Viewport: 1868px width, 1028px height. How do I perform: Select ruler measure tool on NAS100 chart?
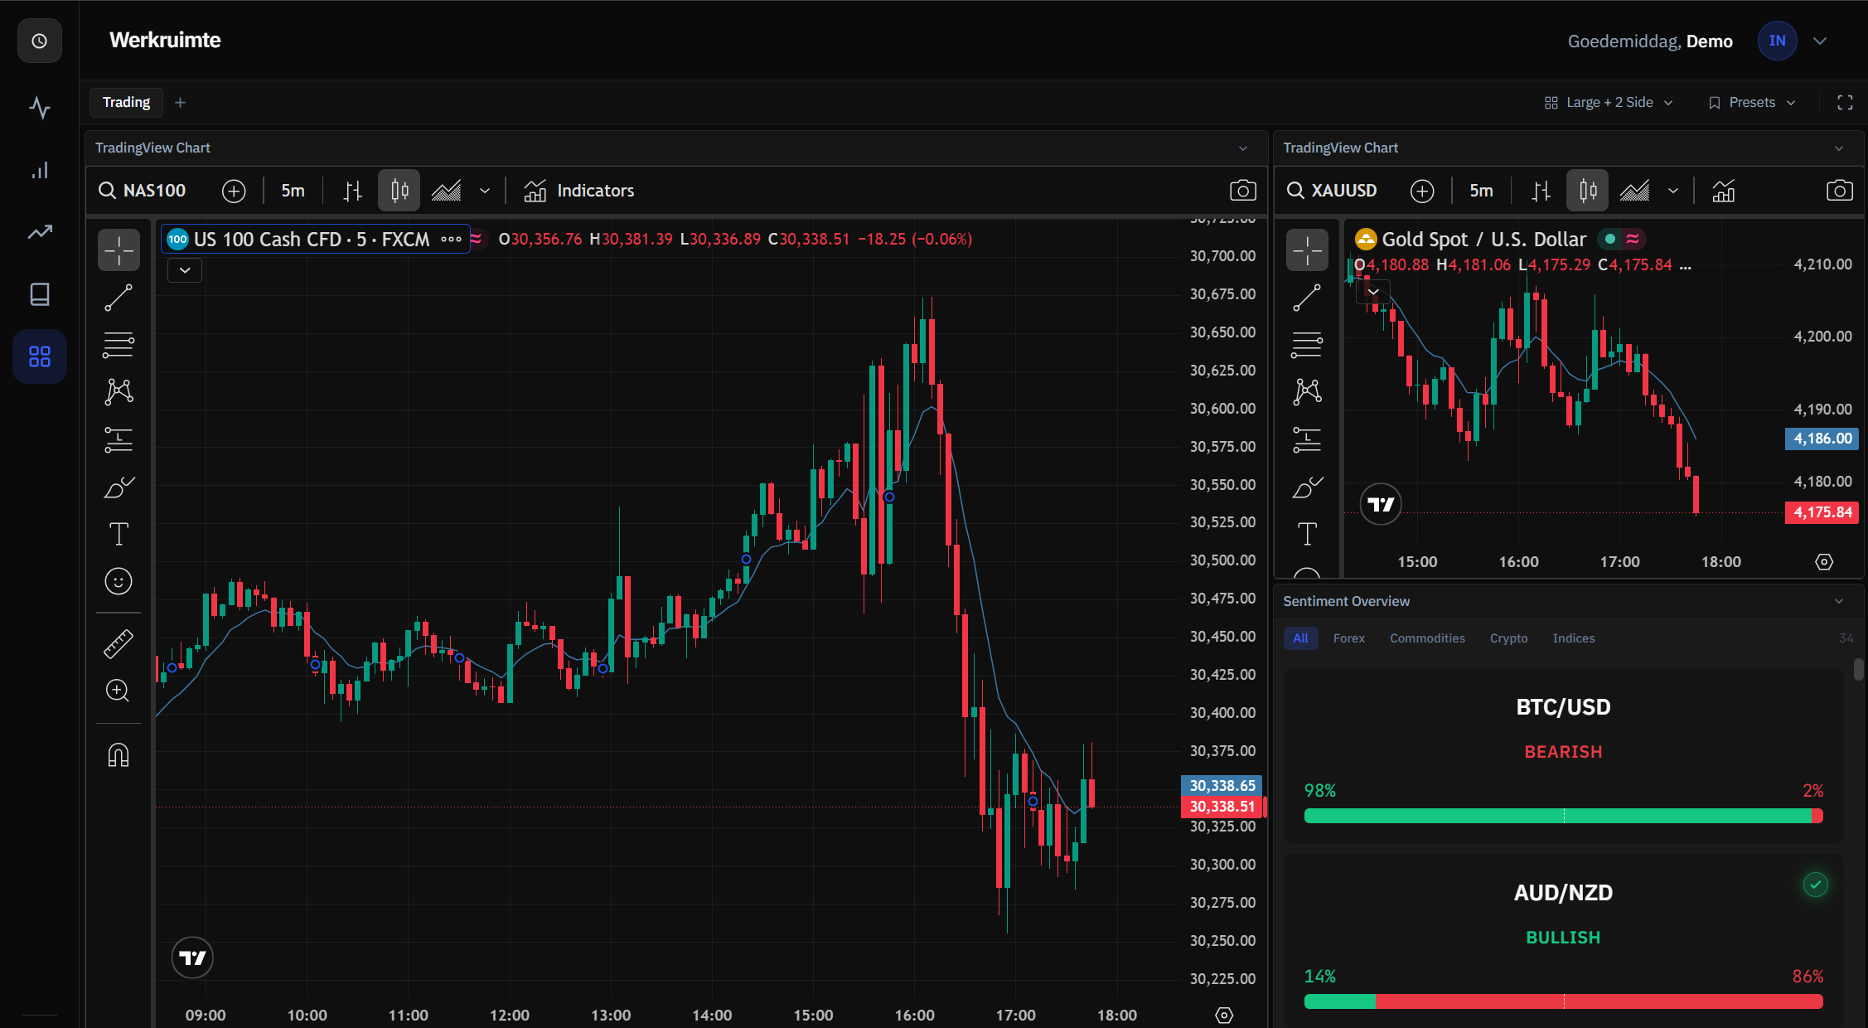coord(119,643)
